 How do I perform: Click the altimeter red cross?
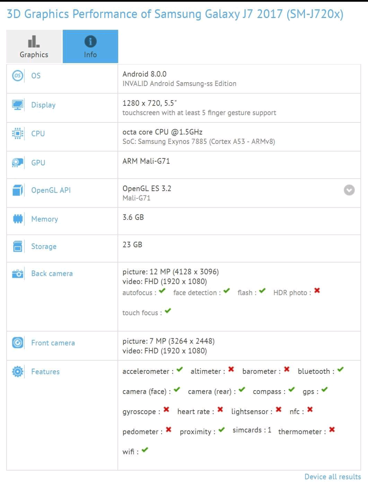[231, 369]
